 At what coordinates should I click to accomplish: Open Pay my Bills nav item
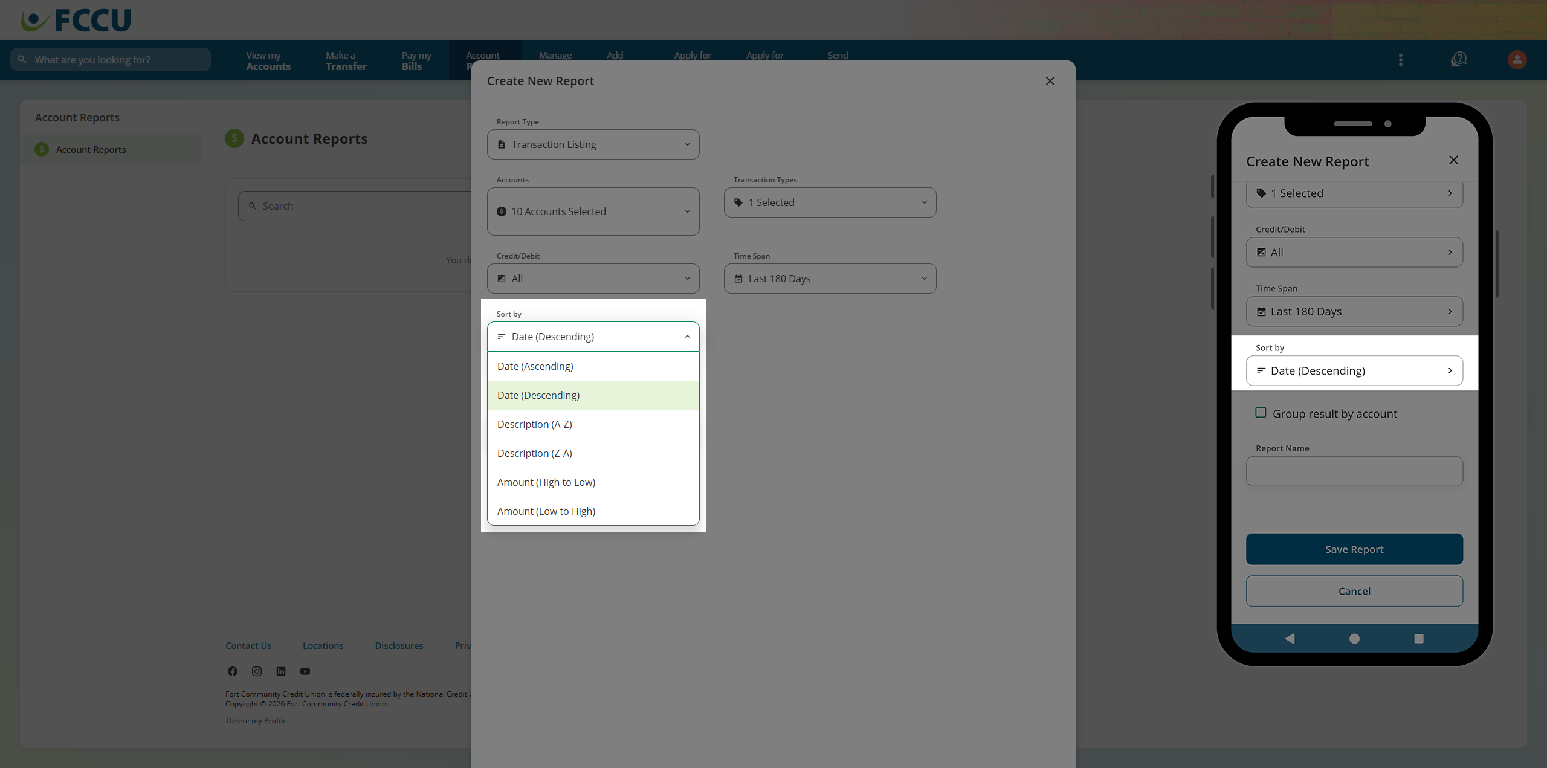pos(416,60)
